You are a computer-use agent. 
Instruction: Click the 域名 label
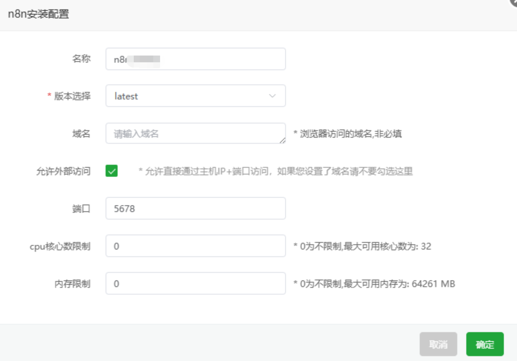point(81,134)
